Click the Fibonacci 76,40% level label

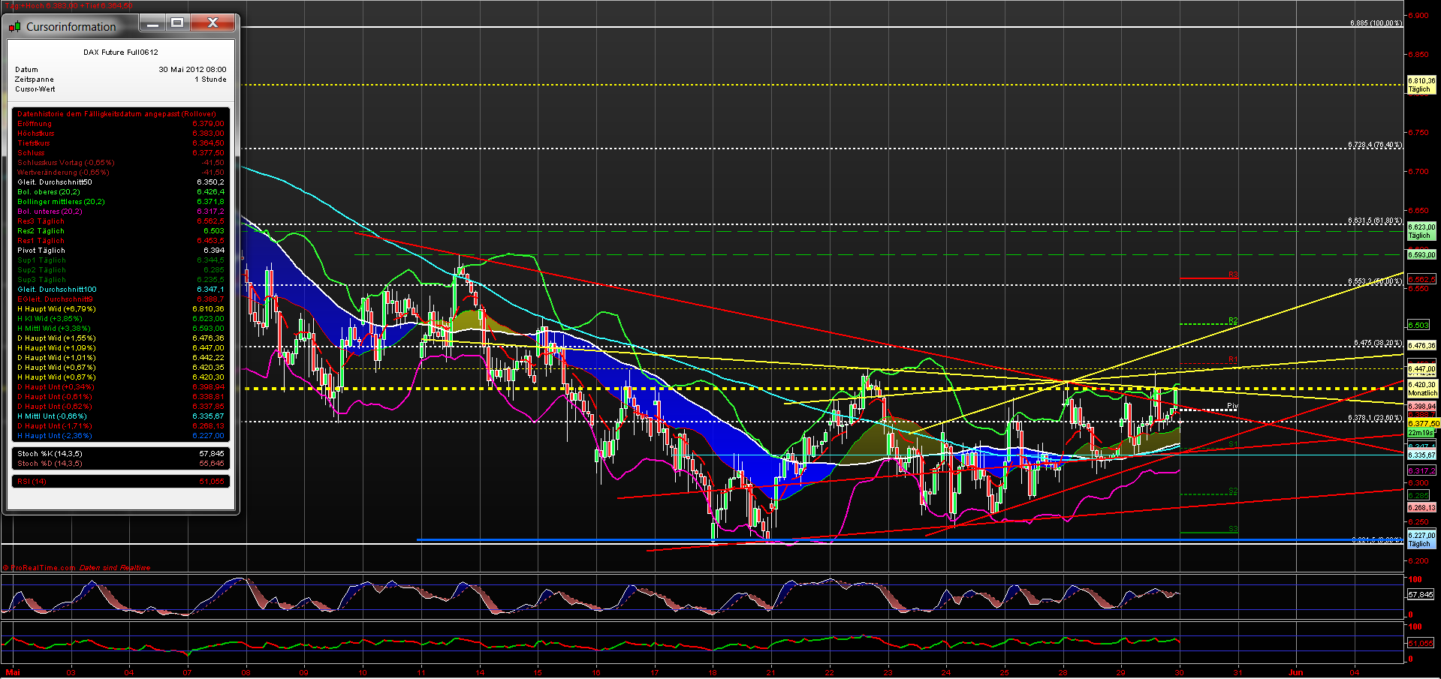1375,145
